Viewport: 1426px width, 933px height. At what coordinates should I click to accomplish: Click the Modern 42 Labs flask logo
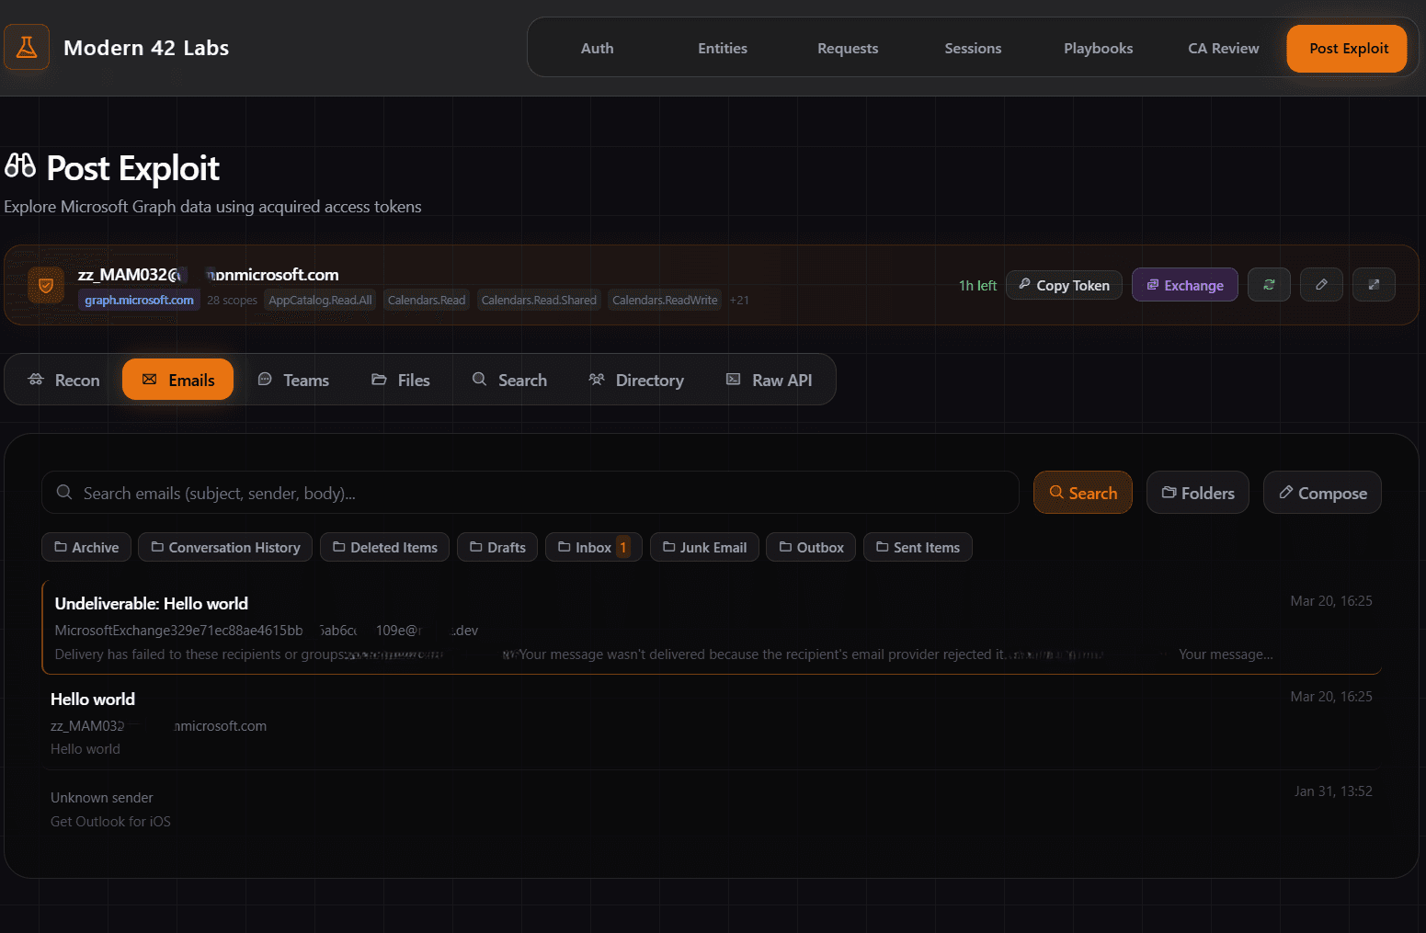click(x=27, y=48)
